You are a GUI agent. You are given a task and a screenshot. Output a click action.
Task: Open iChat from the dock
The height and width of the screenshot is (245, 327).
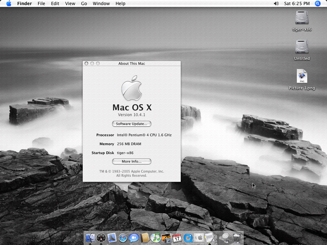point(134,238)
